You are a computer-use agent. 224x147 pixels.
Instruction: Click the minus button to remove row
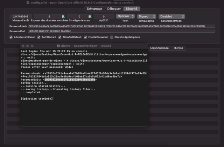[x=214, y=142]
